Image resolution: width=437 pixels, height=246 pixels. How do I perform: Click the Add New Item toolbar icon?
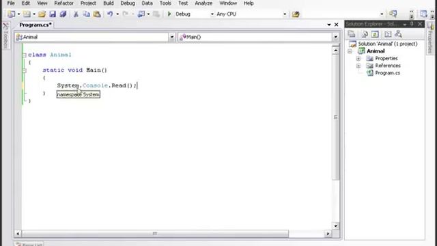27,14
